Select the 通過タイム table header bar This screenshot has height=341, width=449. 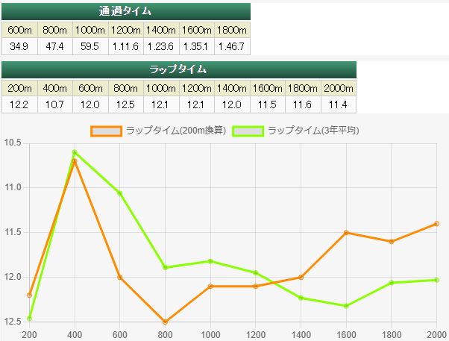tap(125, 11)
